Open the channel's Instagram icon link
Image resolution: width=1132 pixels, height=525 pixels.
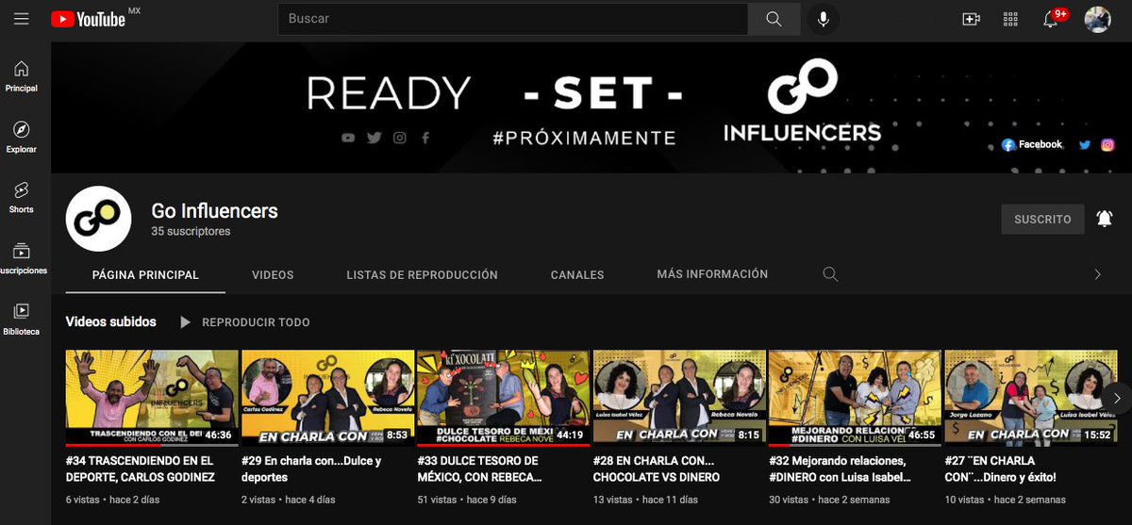pos(1108,145)
